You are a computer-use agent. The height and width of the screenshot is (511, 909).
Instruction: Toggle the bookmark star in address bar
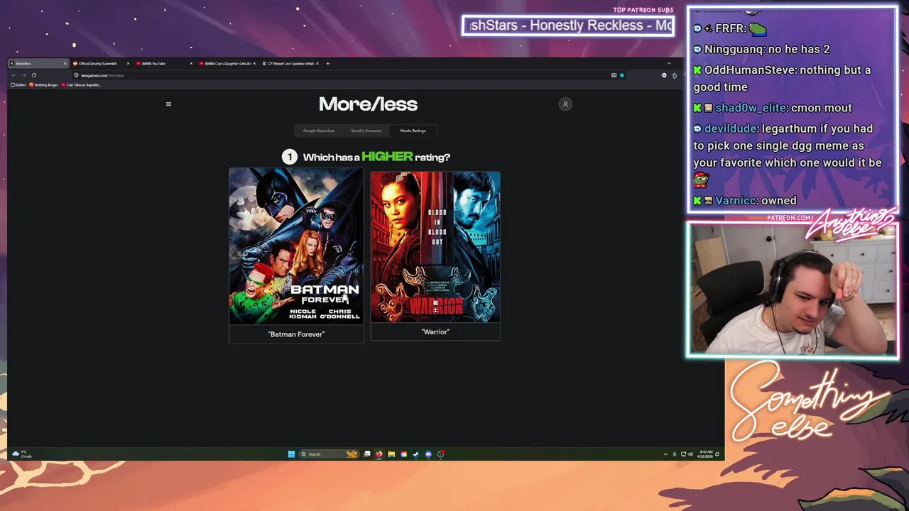(621, 75)
